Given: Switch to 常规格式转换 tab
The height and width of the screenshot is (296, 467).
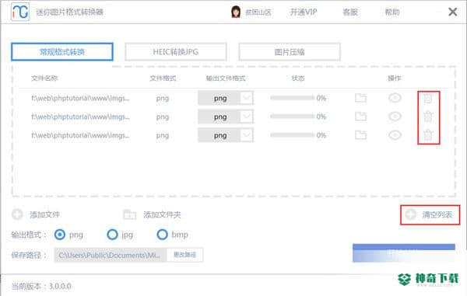Looking at the screenshot, I should pyautogui.click(x=62, y=52).
